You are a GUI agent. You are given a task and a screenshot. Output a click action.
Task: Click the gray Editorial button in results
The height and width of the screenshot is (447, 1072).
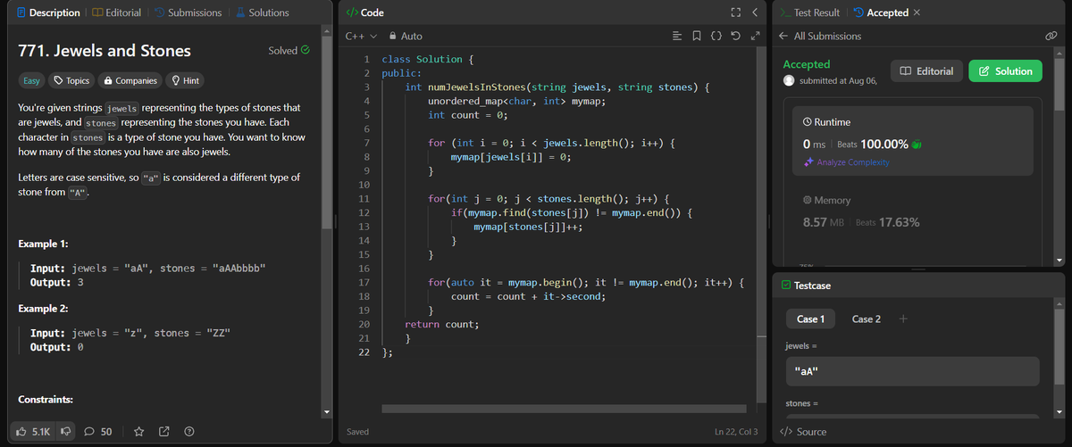tap(926, 70)
